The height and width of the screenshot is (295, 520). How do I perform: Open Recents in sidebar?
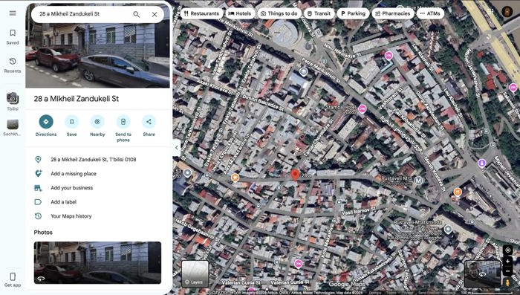pyautogui.click(x=13, y=65)
